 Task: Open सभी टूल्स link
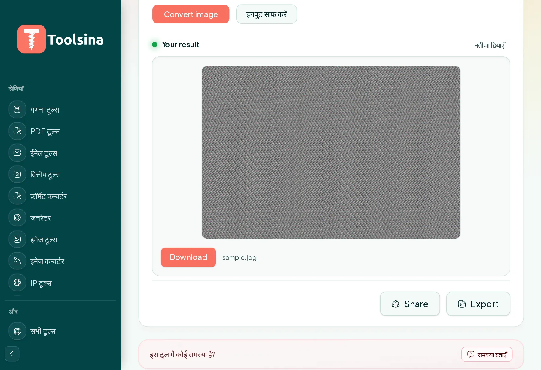(60, 331)
